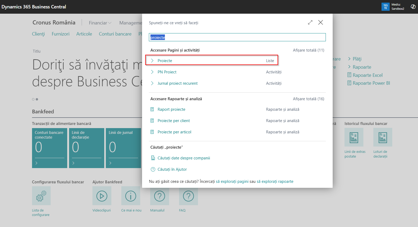418x227 pixels.
Task: Expand the Financiar dropdown menu
Action: pos(100,23)
